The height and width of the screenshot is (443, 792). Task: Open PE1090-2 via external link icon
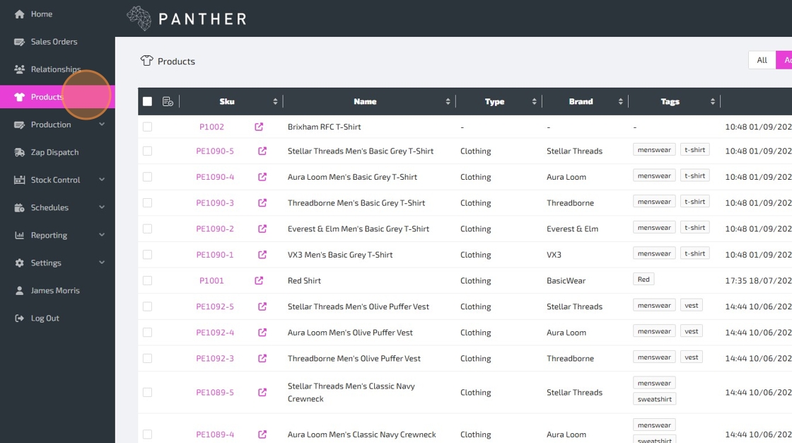262,229
